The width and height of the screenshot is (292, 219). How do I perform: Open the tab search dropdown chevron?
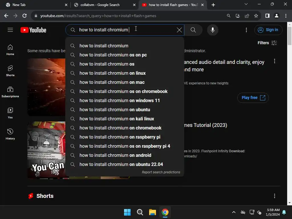point(246,4)
